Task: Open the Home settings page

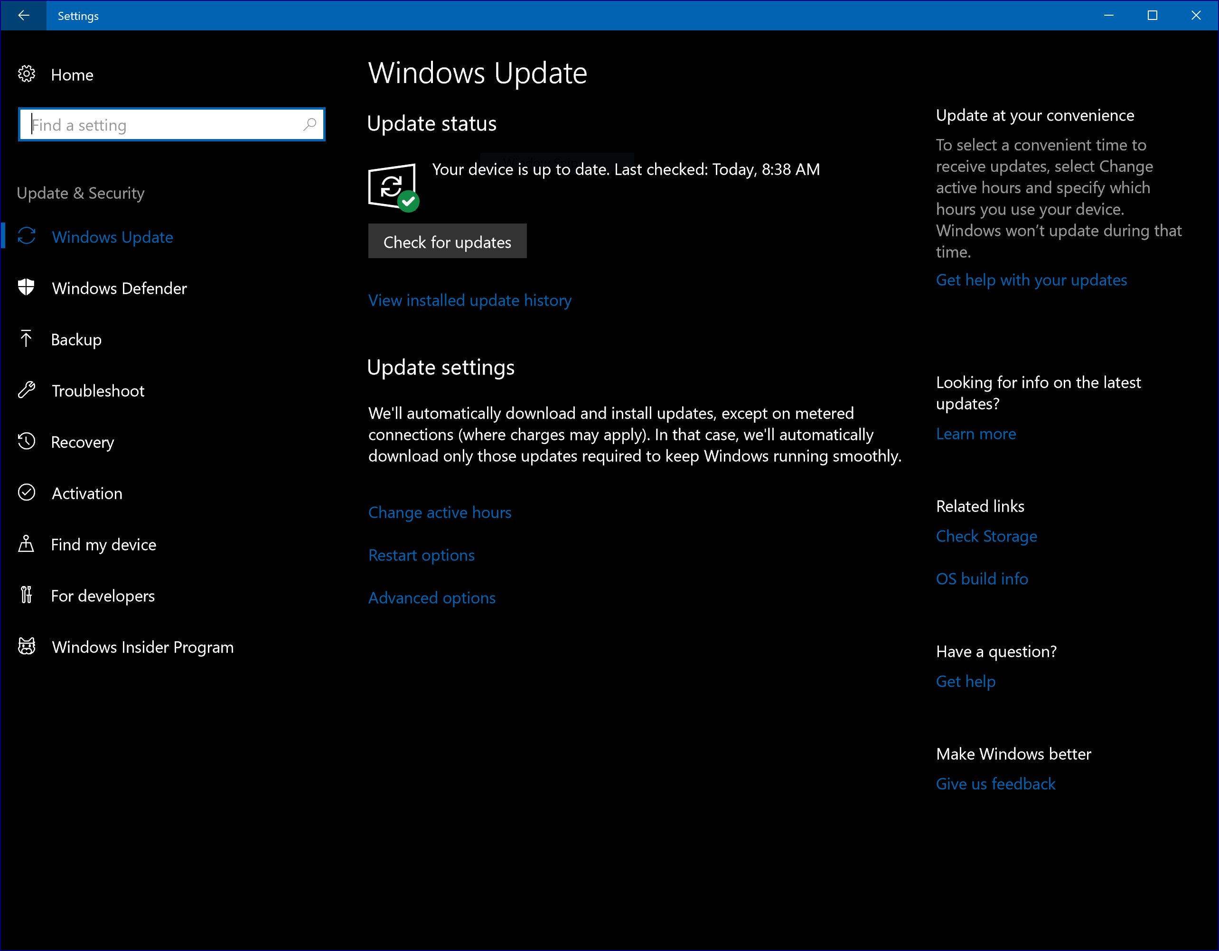Action: [72, 74]
